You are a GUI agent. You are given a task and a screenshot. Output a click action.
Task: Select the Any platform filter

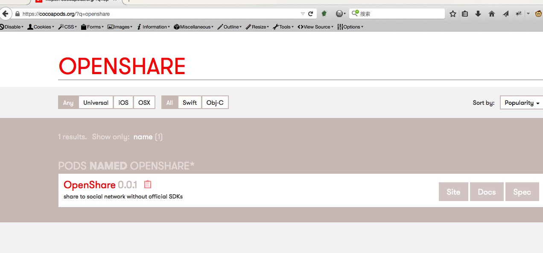click(x=68, y=103)
